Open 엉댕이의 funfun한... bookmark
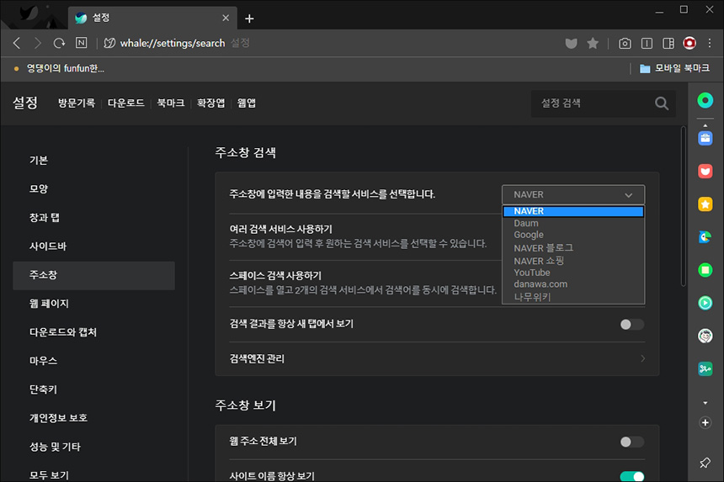The image size is (724, 482). (60, 68)
